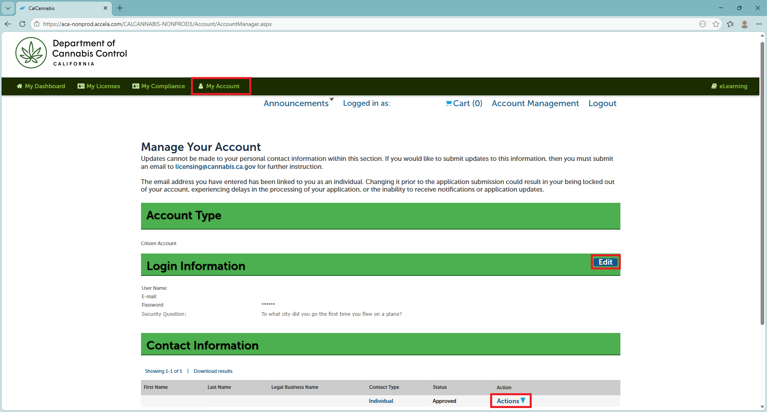Screen dimensions: 767x412
Task: Open the browser favorites list icon
Action: (x=730, y=24)
